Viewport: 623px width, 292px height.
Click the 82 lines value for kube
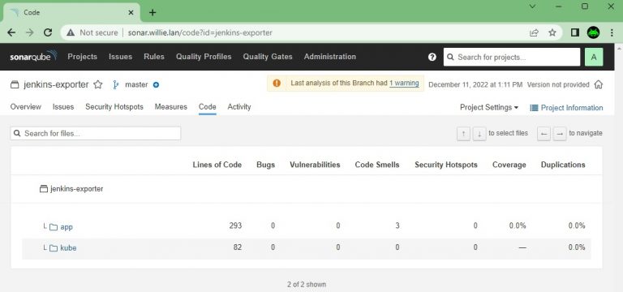tap(238, 247)
